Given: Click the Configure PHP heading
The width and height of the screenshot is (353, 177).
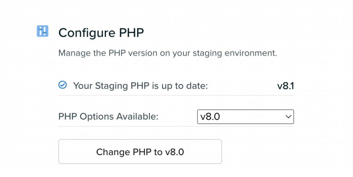Looking at the screenshot, I should click(101, 33).
